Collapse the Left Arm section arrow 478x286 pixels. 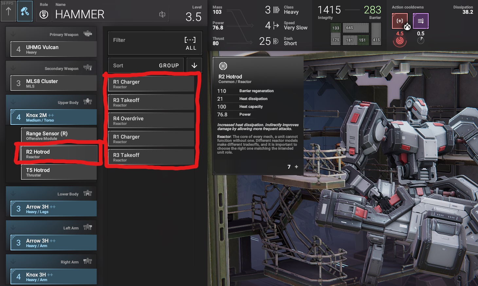click(x=13, y=227)
